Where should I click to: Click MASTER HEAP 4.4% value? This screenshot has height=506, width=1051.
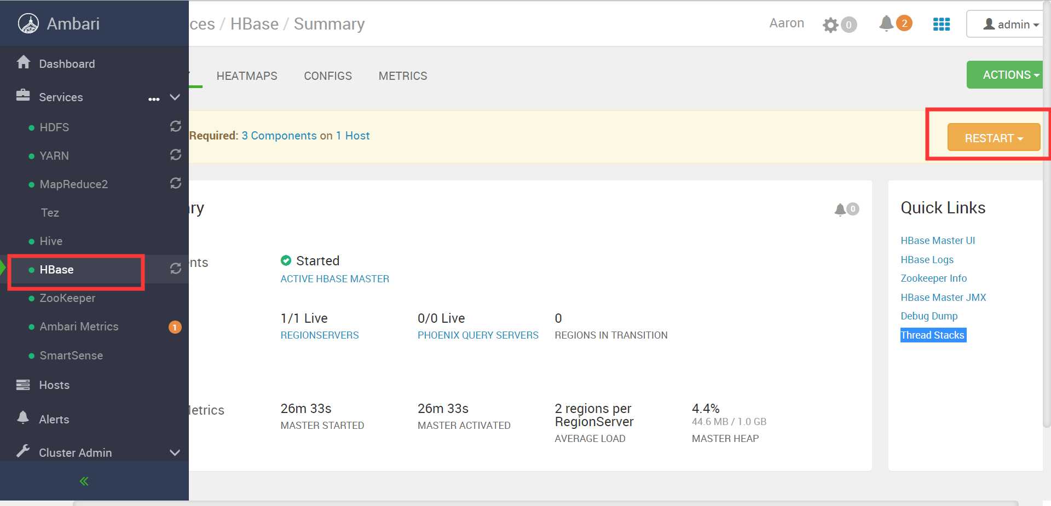(706, 409)
